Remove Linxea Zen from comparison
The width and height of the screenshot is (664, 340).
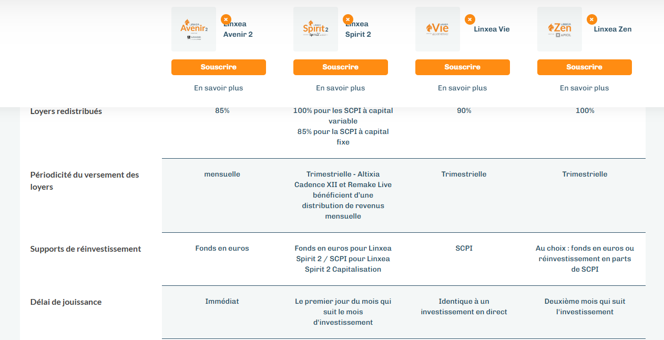pos(592,19)
